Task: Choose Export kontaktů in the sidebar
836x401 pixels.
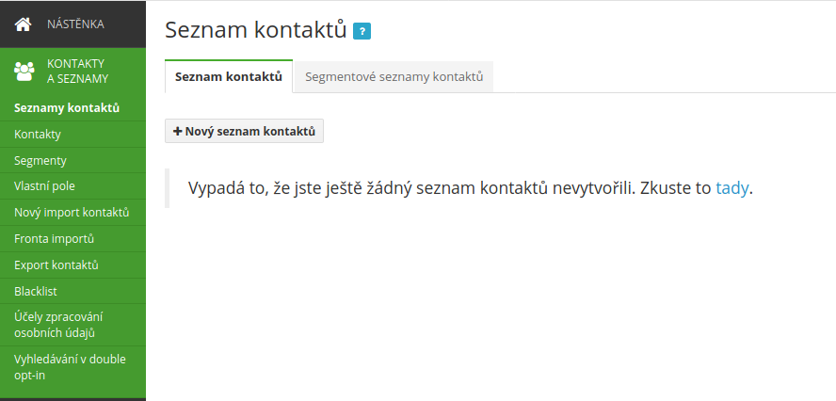Action: coord(73,265)
